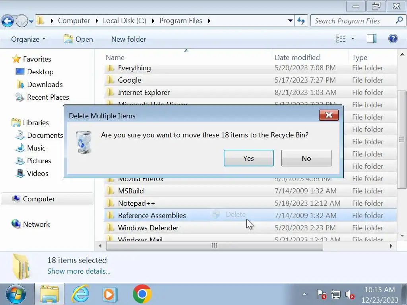This screenshot has height=305, width=407.
Task: Click the horizontal scrollbar right arrow
Action: 391,245
